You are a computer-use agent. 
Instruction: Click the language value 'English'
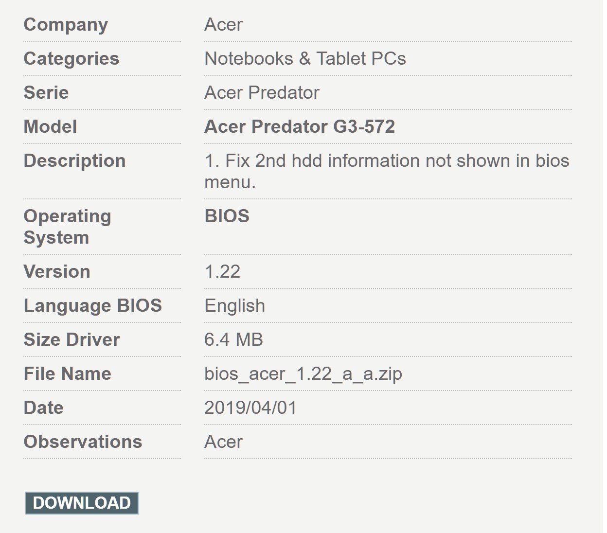(x=235, y=305)
